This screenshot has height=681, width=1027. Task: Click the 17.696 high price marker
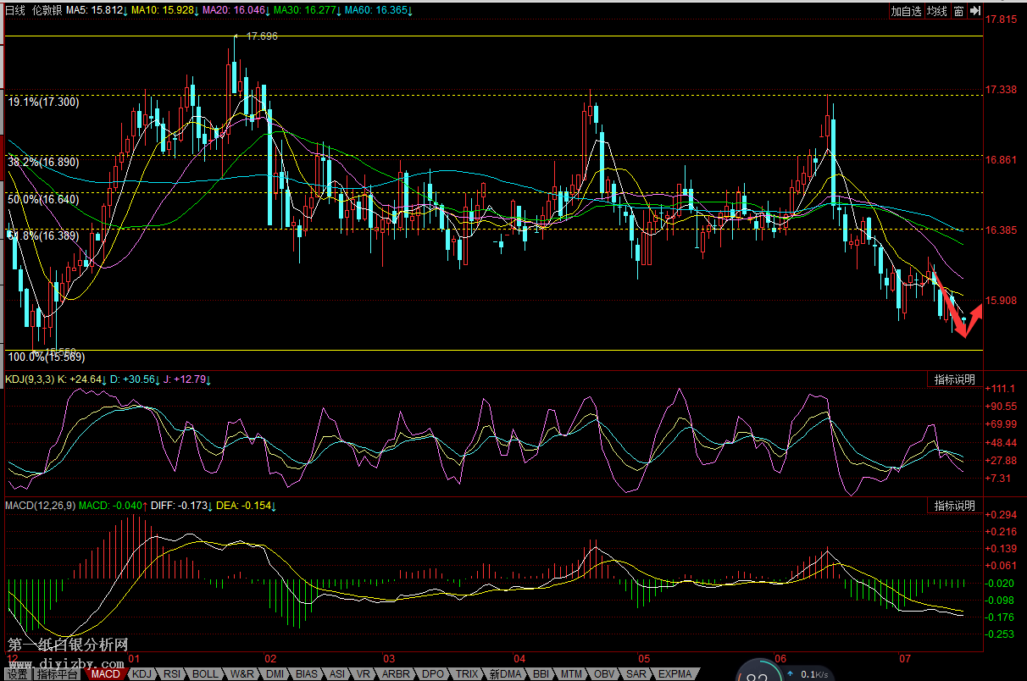(x=262, y=36)
